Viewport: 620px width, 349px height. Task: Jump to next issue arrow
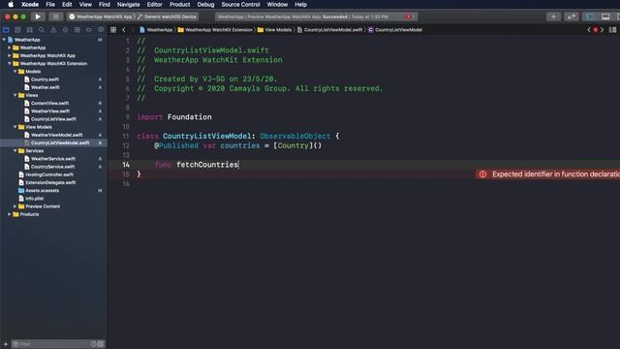603,30
